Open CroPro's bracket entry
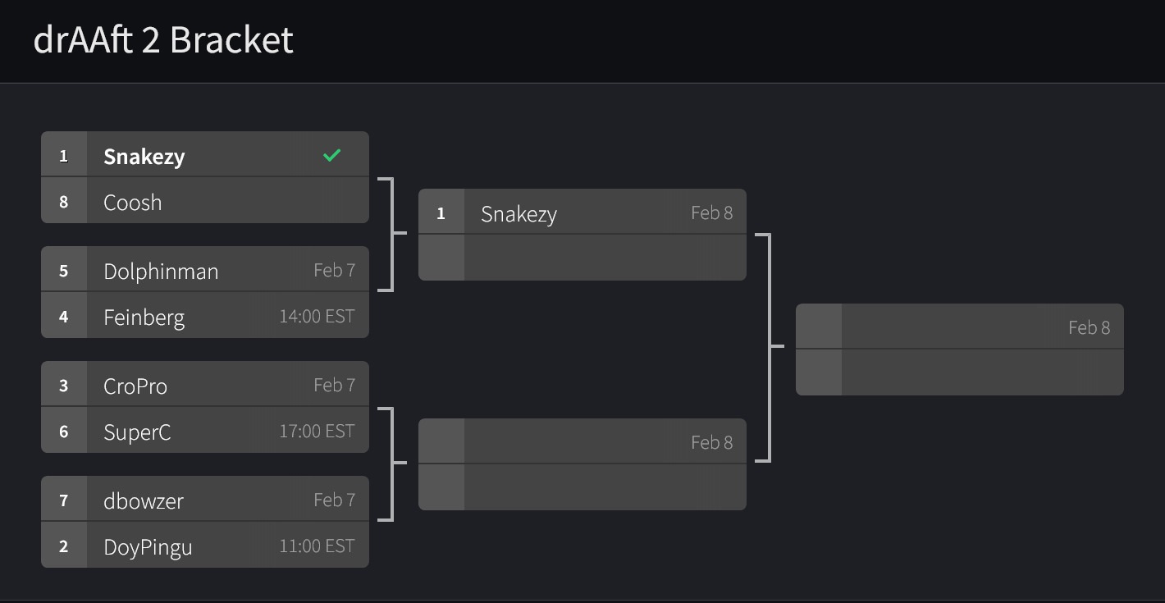1165x603 pixels. tap(135, 386)
